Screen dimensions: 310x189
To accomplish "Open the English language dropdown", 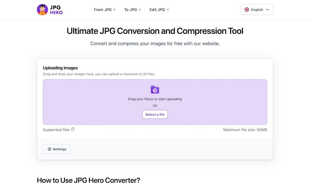I will [x=257, y=10].
